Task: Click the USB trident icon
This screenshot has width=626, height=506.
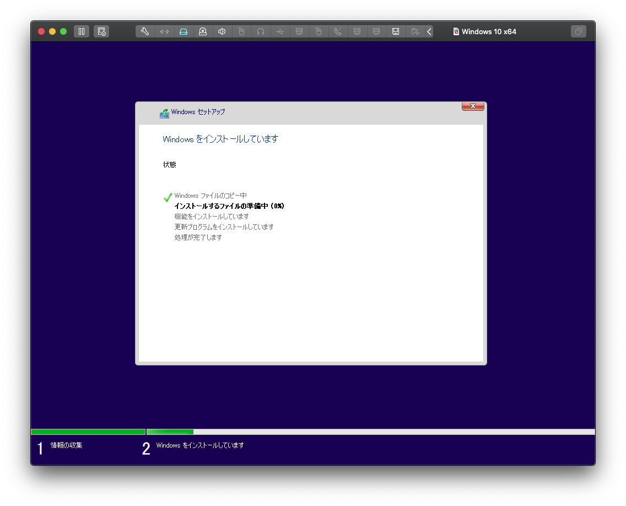Action: [280, 31]
